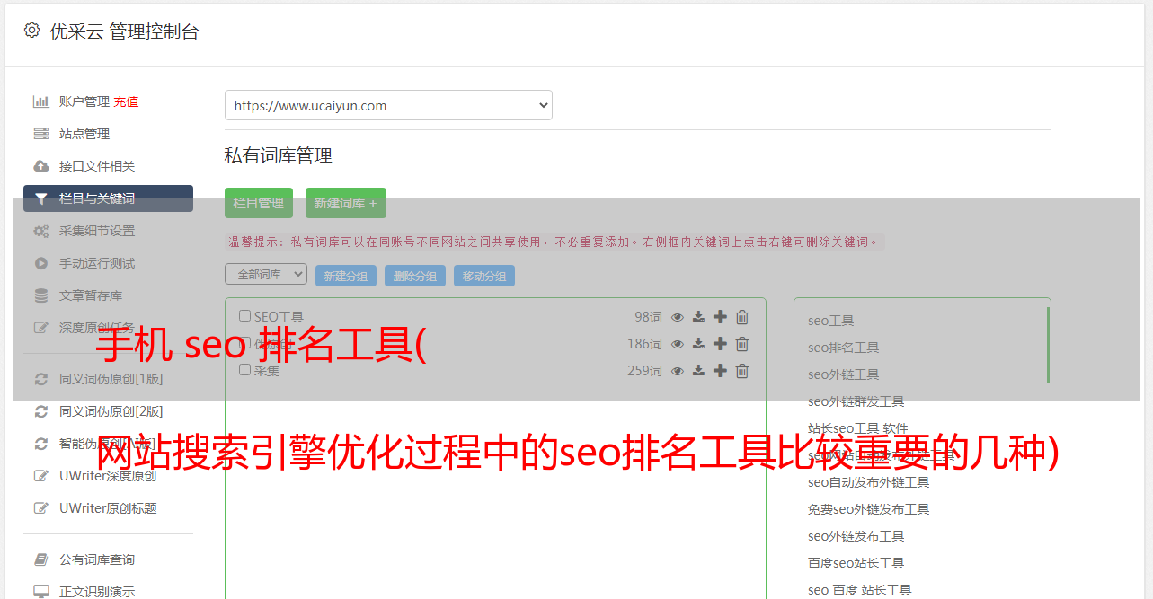Click the gear icon beside 优采云 管理控制台
Screen dimensions: 1153x599
point(32,31)
